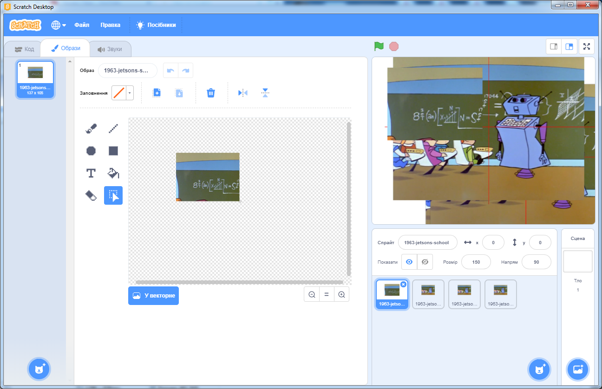
Task: Click the Paste icon in editor toolbar
Action: click(179, 93)
